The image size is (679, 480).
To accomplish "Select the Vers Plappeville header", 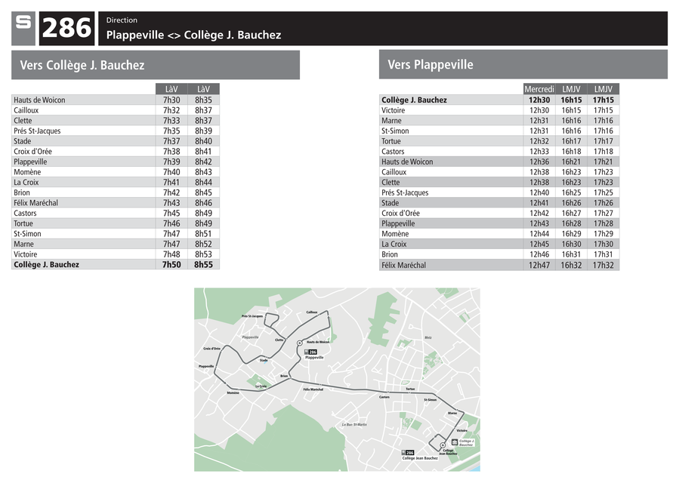I will [x=523, y=64].
